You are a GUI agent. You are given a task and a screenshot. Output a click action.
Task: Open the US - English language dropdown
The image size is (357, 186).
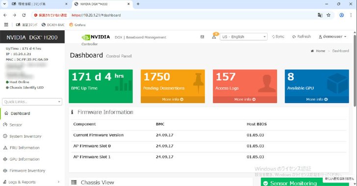[x=243, y=37]
